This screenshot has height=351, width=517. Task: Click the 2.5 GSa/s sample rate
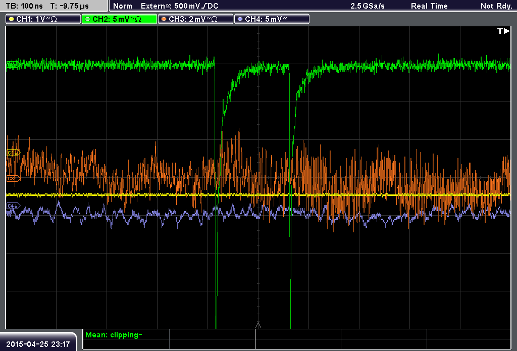coord(368,6)
